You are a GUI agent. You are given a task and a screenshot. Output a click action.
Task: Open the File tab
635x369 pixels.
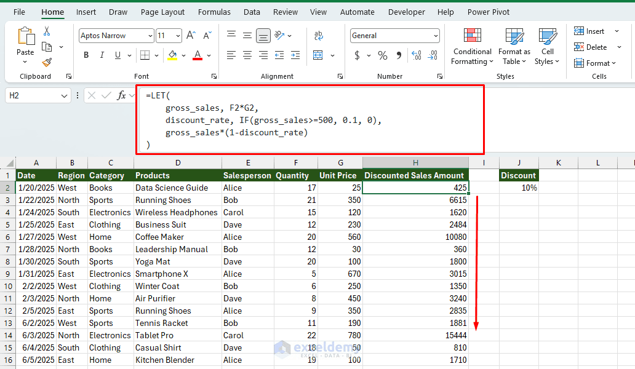pyautogui.click(x=19, y=12)
